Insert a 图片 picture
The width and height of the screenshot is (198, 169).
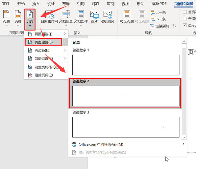click(94, 17)
